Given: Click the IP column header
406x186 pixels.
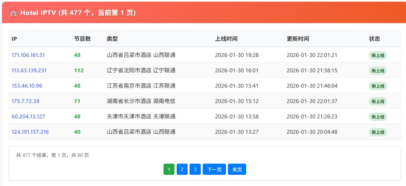Looking at the screenshot, I should (14, 39).
